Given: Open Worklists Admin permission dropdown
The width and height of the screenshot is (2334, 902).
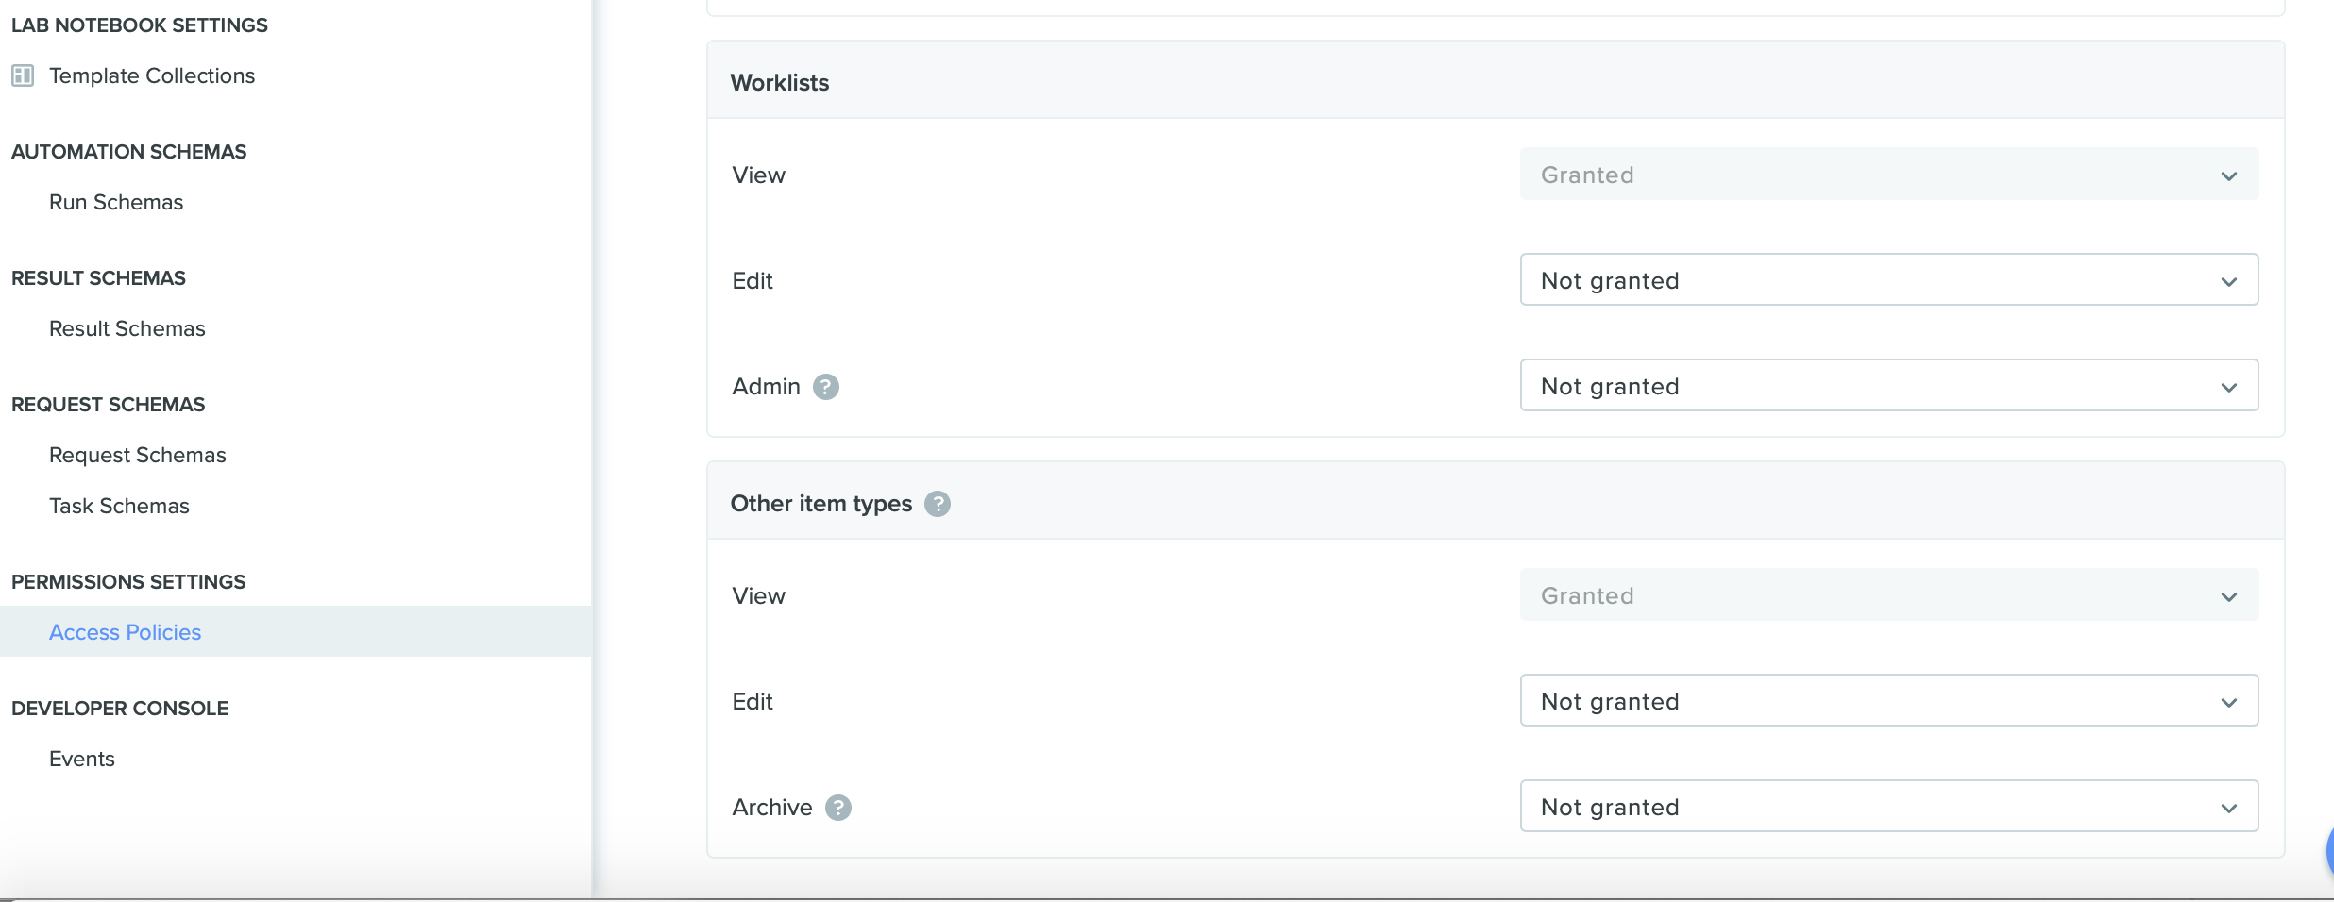Looking at the screenshot, I should tap(1889, 386).
